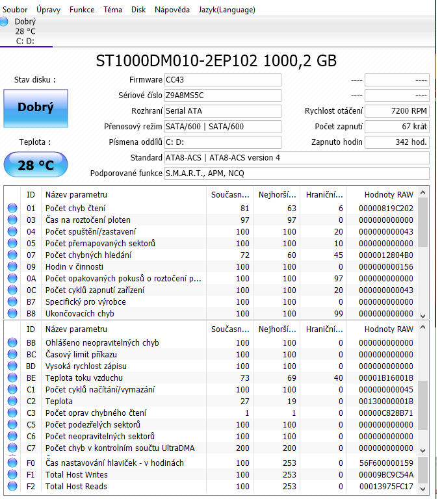Click the Počet zapnutí 67 krát field
The width and height of the screenshot is (442, 499).
click(x=397, y=127)
